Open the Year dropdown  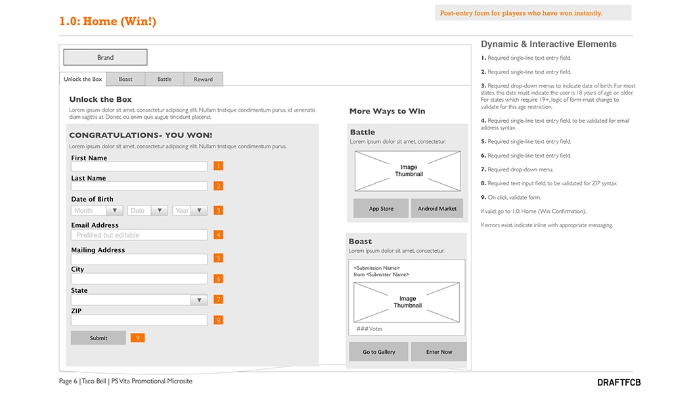[190, 211]
